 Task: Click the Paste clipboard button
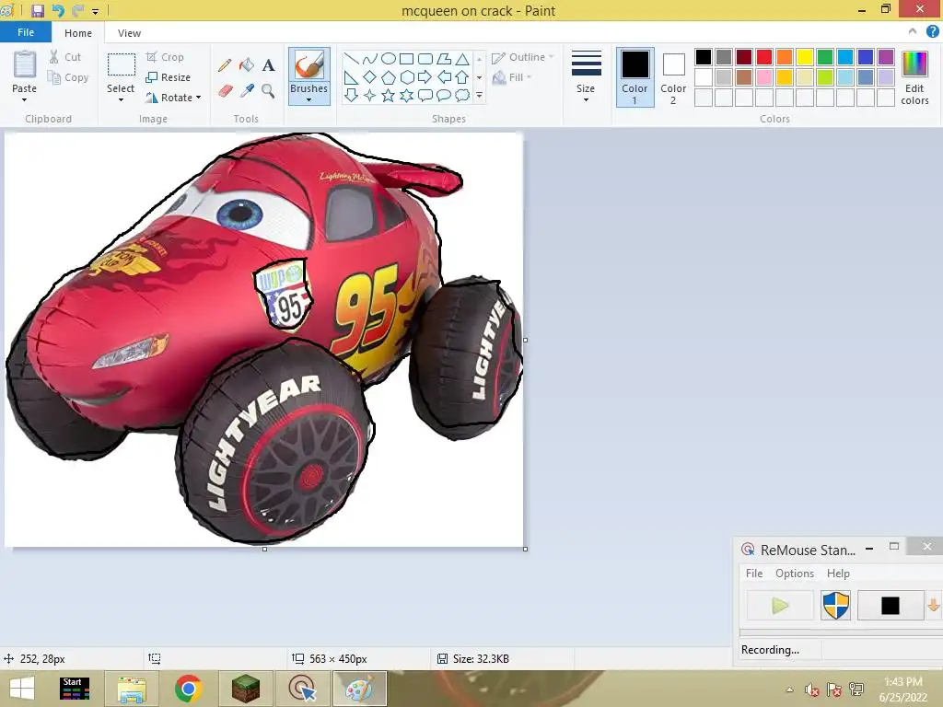(25, 65)
